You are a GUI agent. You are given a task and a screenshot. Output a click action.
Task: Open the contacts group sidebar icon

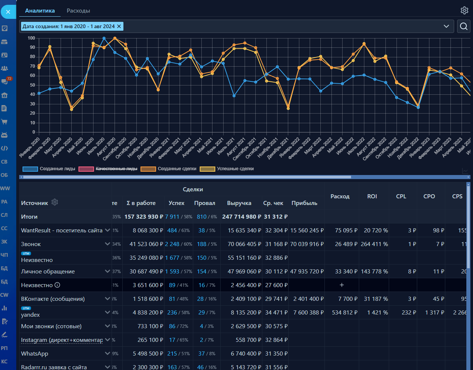pyautogui.click(x=4, y=68)
